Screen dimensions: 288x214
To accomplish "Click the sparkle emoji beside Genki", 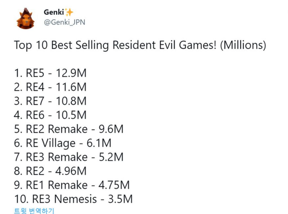I will pos(69,12).
